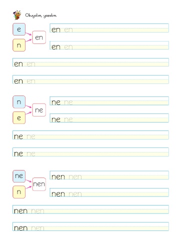
Task: Click the last full-width 'ne' writing line
Action: 90,152
